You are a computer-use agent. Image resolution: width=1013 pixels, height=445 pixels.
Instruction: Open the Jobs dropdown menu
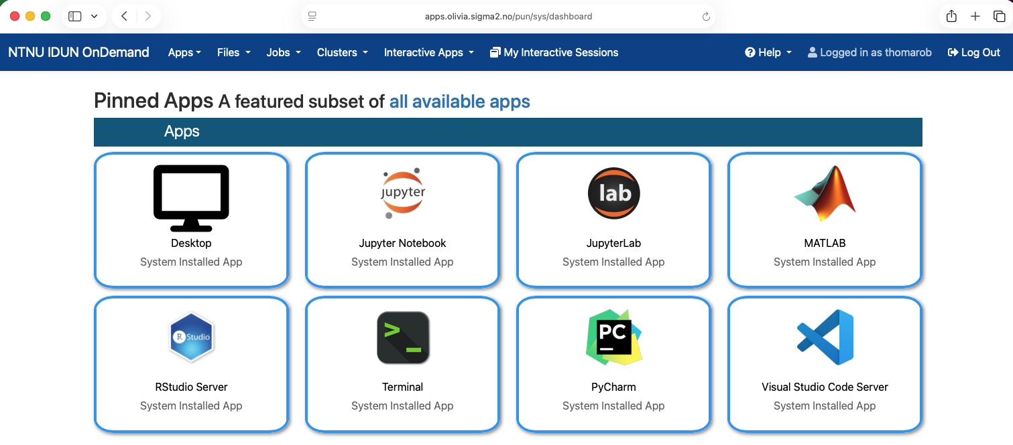283,52
